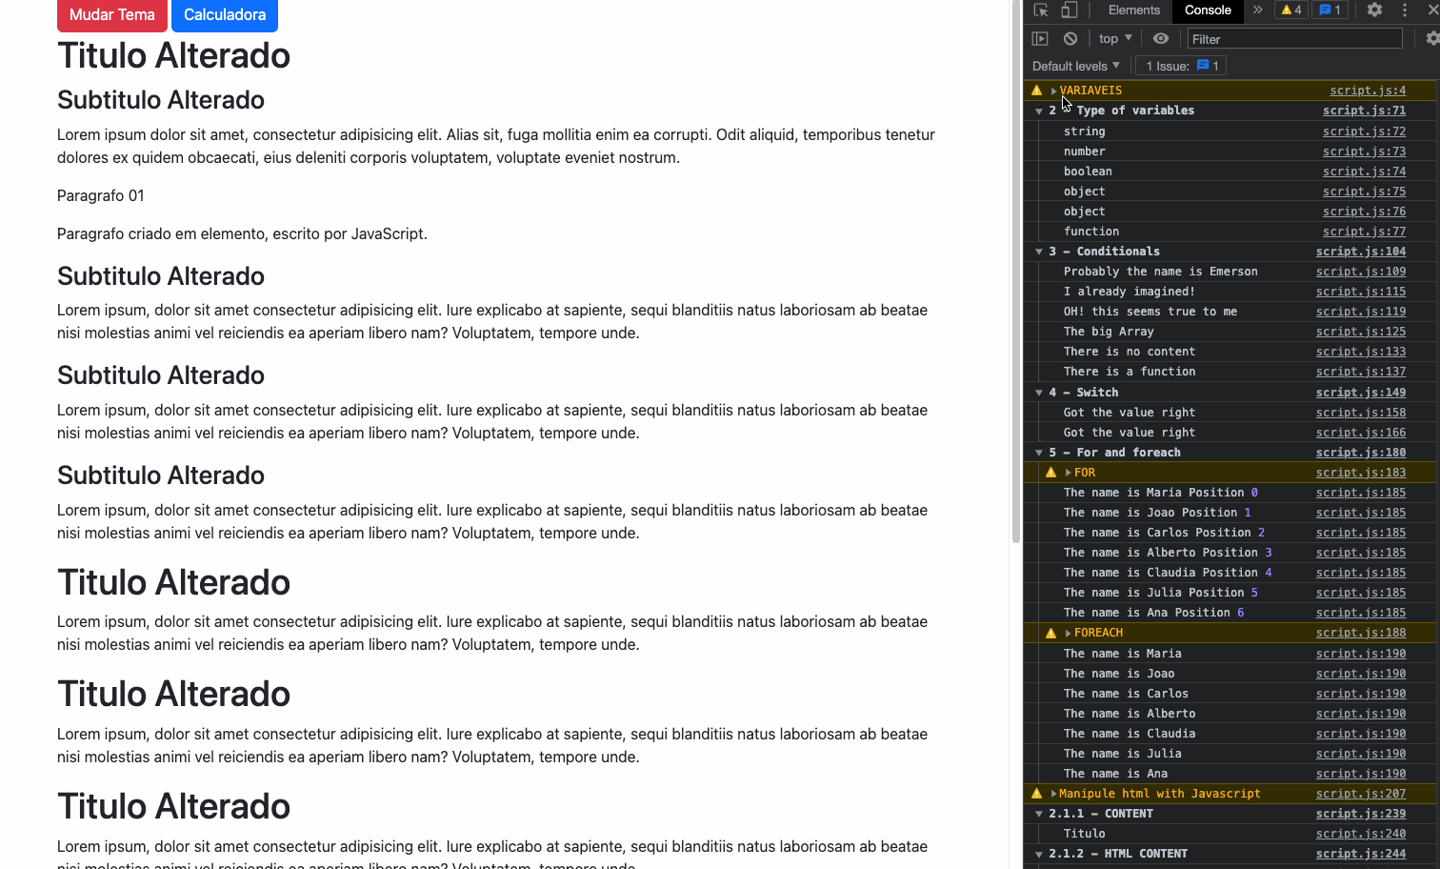Click the Calculadora button

pyautogui.click(x=225, y=15)
